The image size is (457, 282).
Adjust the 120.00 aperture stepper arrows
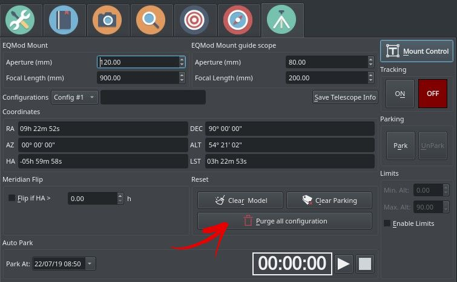pos(182,62)
